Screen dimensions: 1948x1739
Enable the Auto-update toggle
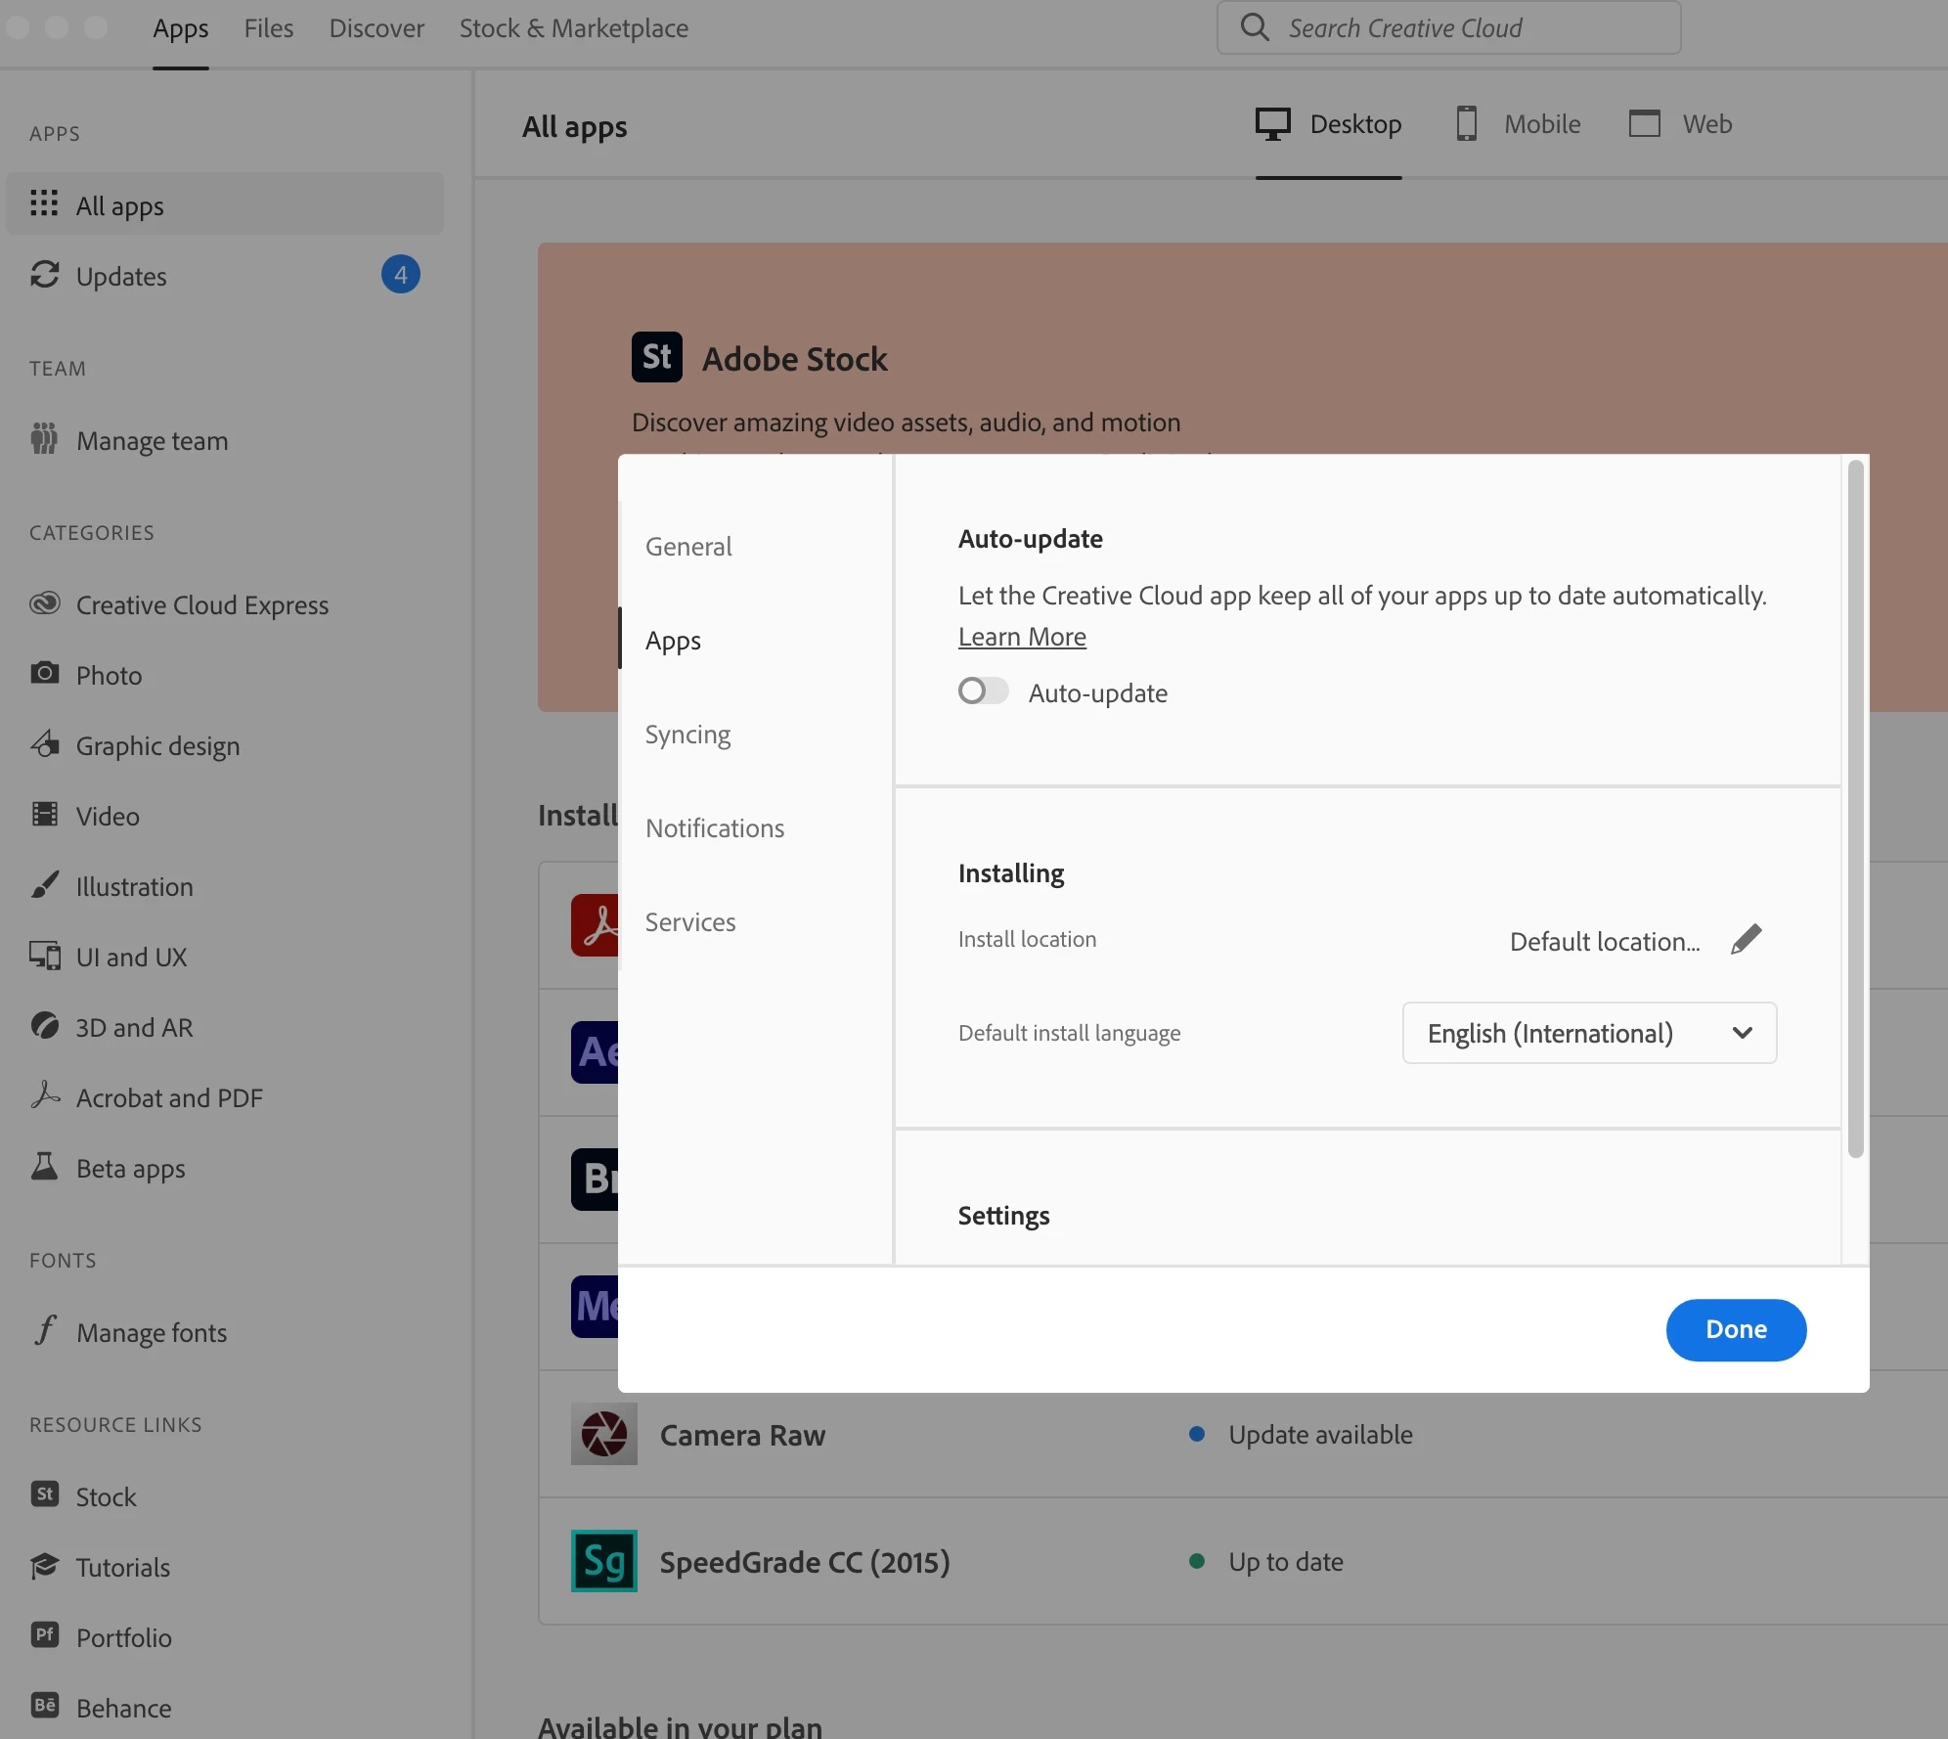(983, 691)
